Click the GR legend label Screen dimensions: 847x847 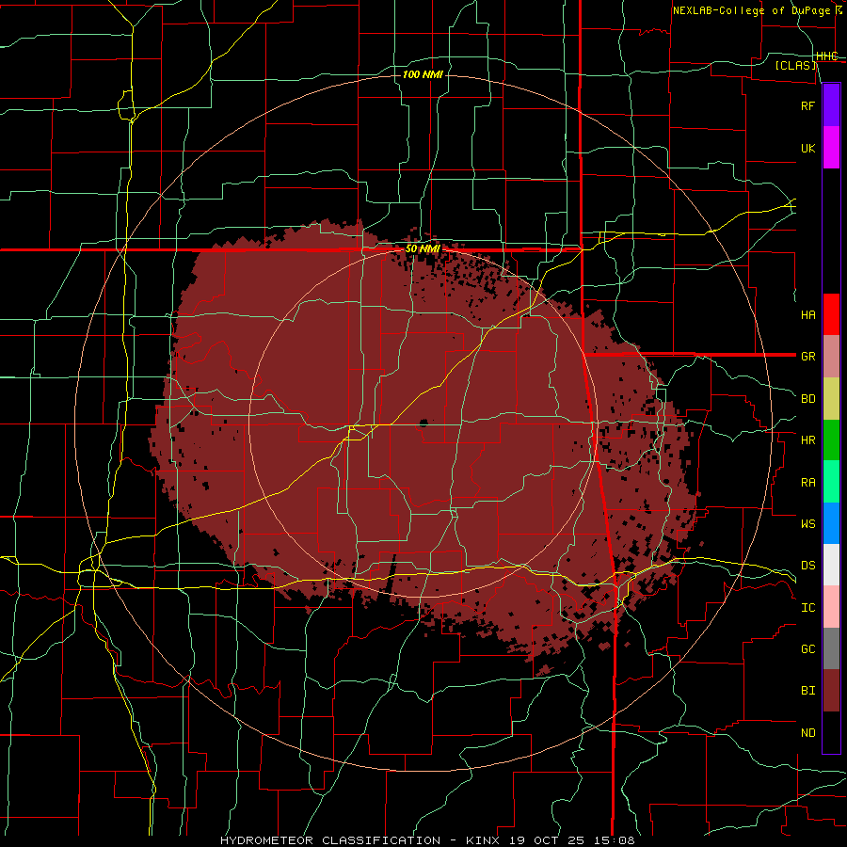807,357
